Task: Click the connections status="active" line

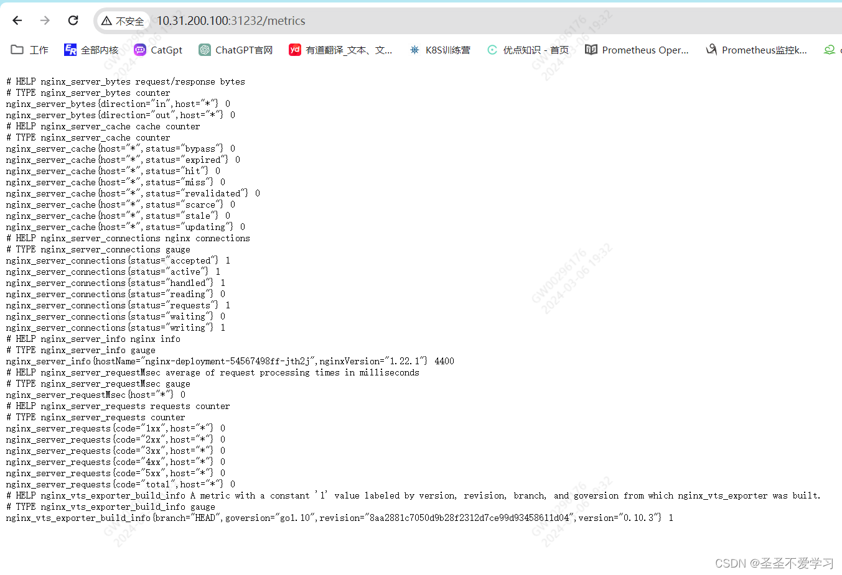Action: click(x=113, y=272)
